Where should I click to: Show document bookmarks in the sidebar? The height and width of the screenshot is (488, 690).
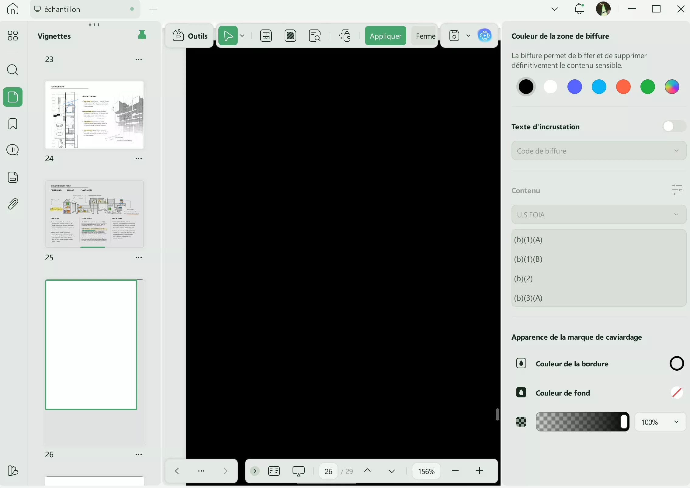point(12,124)
